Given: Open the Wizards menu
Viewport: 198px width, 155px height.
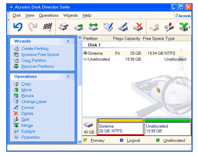Looking at the screenshot, I should click(x=70, y=16).
